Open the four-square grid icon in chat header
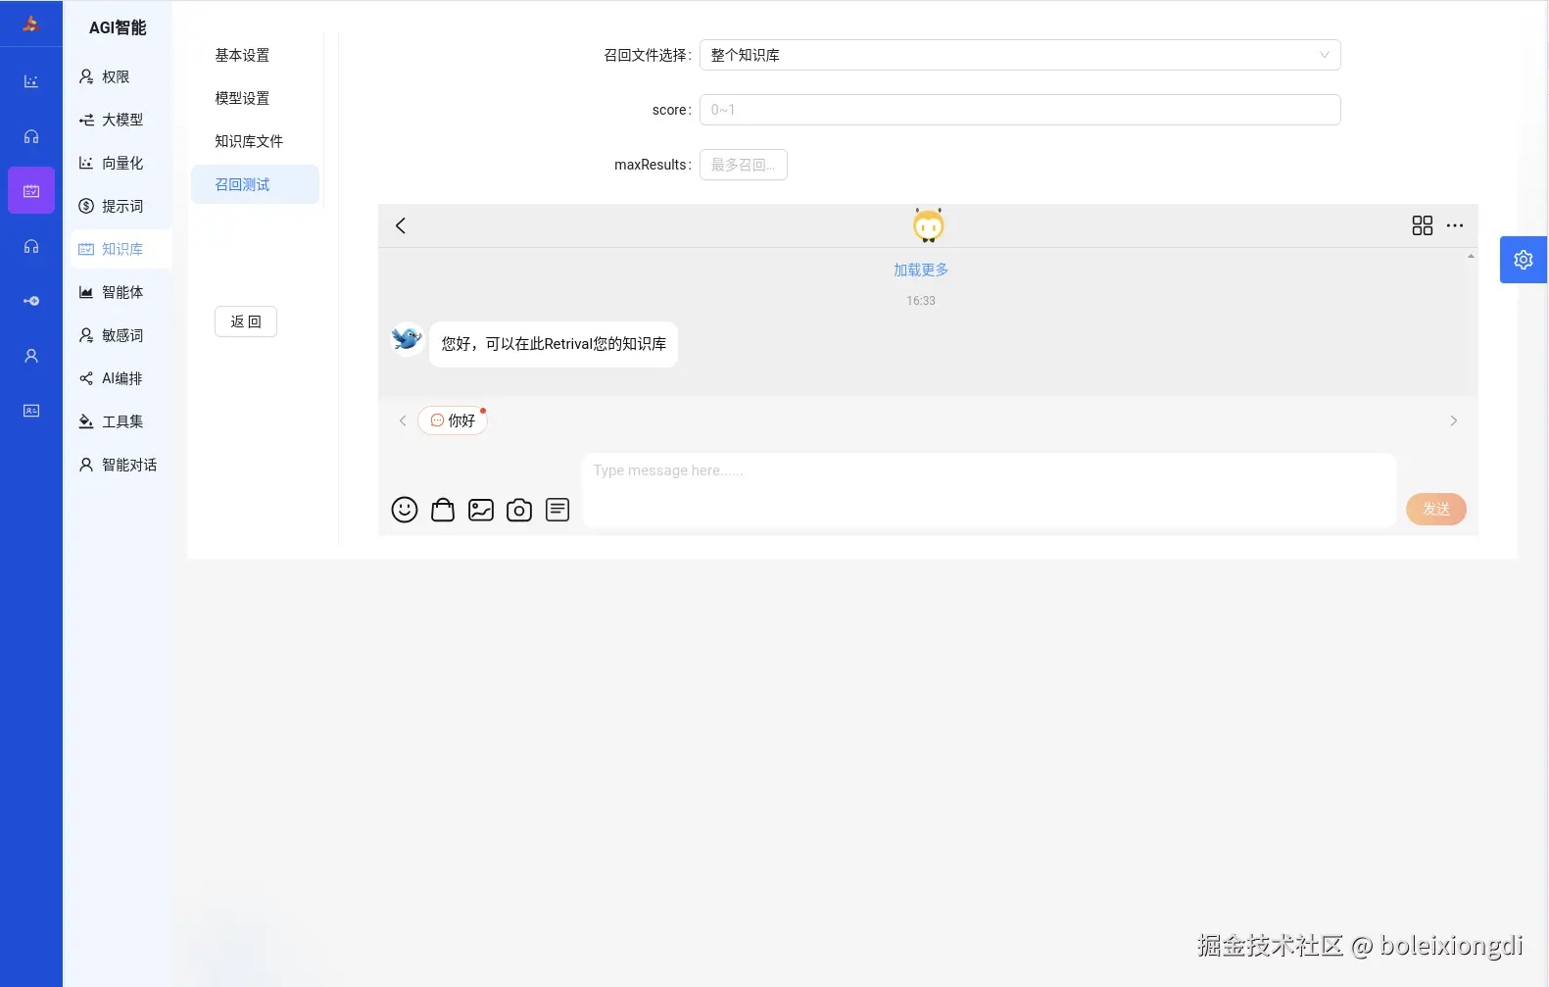The width and height of the screenshot is (1549, 987). 1423,225
